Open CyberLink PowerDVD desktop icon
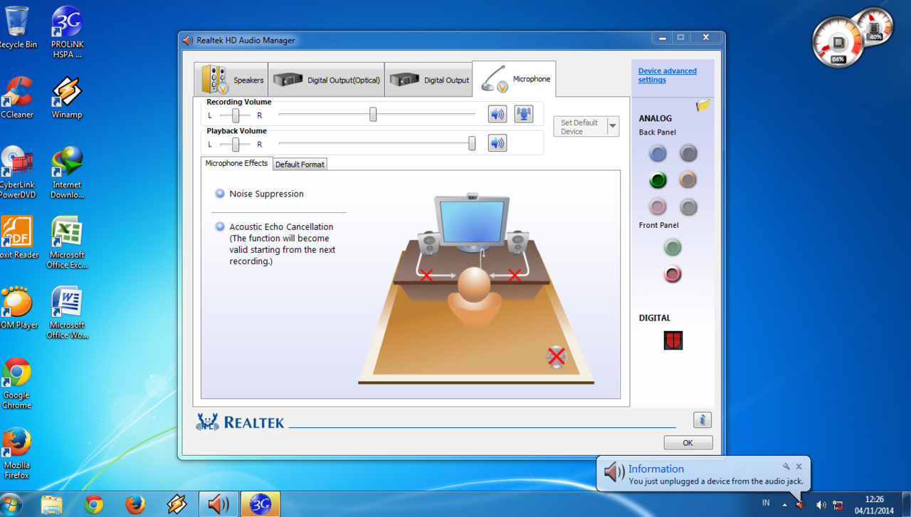Viewport: 911px width, 517px height. pos(17,172)
